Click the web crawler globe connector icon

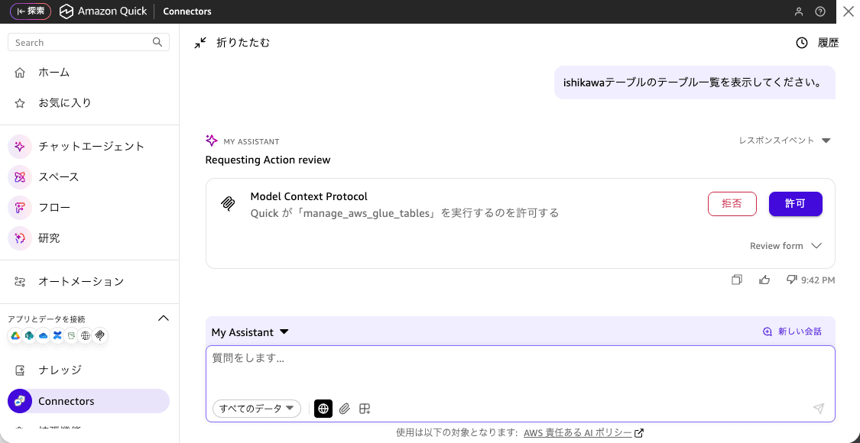point(86,335)
